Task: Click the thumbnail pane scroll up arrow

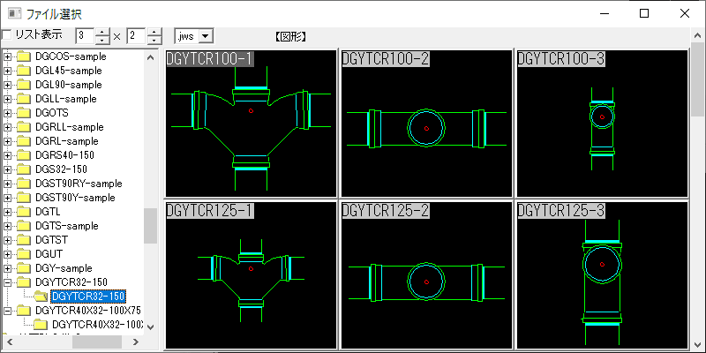Action: point(697,35)
